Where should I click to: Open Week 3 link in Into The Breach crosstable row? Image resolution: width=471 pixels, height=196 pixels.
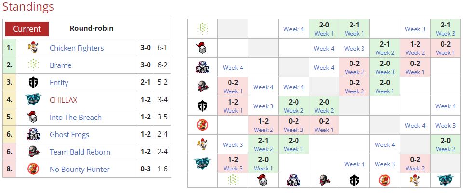[x=354, y=48]
